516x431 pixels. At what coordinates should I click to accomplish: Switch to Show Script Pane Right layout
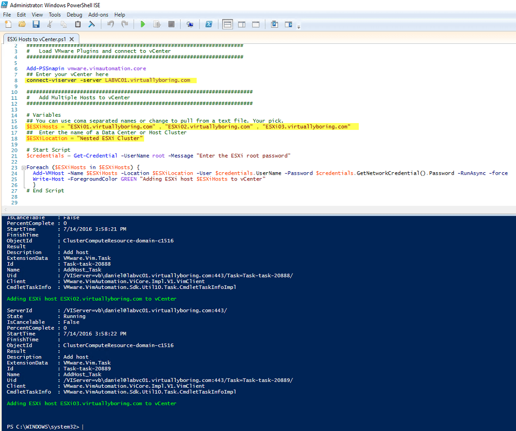click(x=241, y=24)
